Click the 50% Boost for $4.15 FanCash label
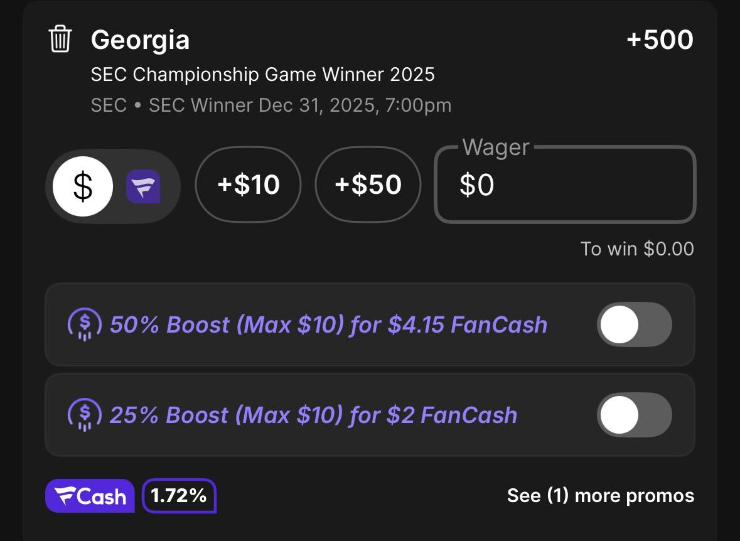 coord(328,325)
